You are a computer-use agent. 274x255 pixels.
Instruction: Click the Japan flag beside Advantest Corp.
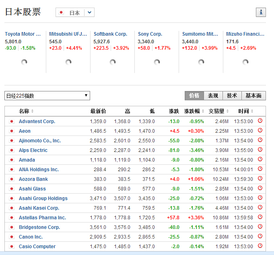coord(12,121)
